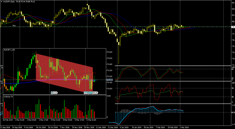This screenshot has width=235, height=129.
Task: Click the '28 Feb 2019' mini chart date
Action: click(8, 120)
